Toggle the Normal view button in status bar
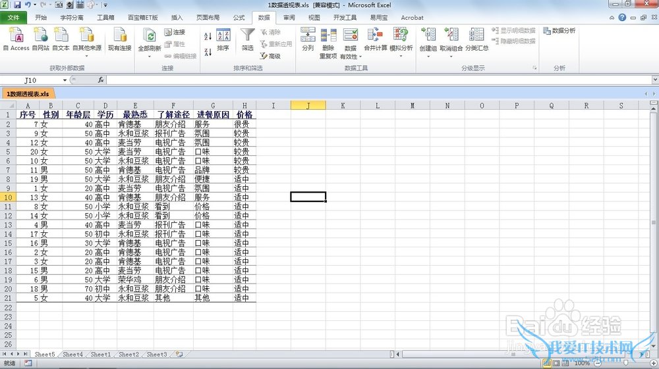 (546, 363)
